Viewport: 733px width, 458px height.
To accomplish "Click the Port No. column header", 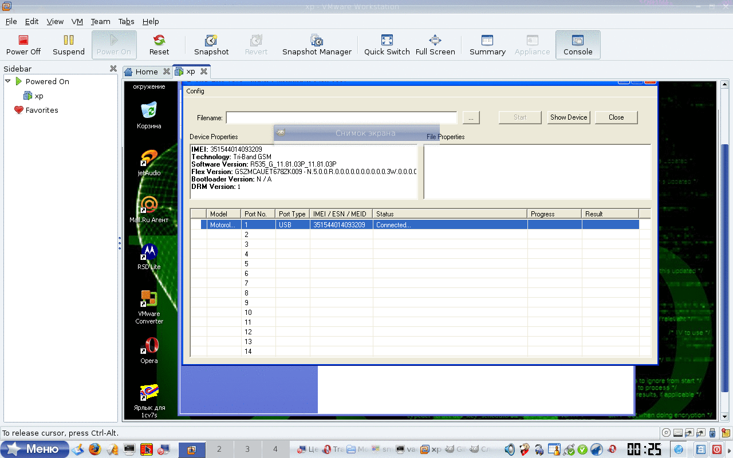I will coord(258,214).
